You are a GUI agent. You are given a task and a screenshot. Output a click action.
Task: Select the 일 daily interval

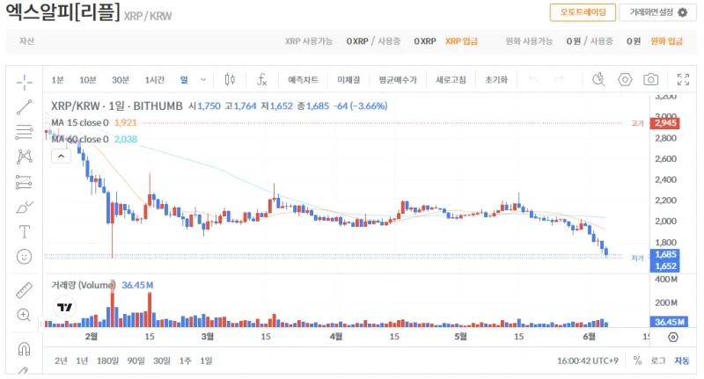184,80
